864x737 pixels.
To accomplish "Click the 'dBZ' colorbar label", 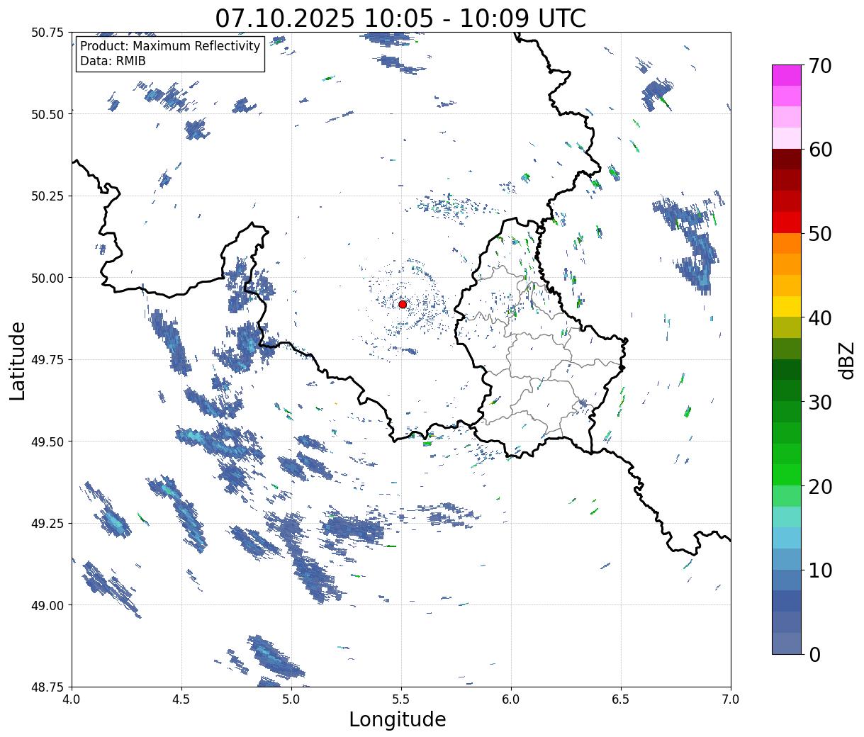I will pyautogui.click(x=846, y=360).
